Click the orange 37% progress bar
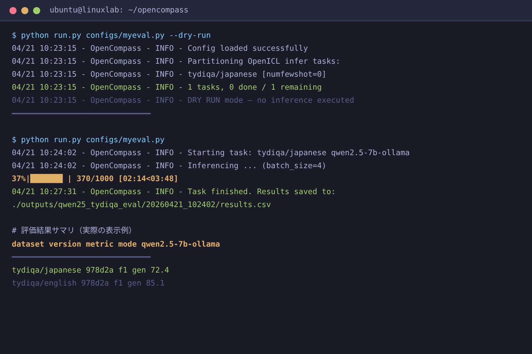This screenshot has height=354, width=532. [x=46, y=179]
